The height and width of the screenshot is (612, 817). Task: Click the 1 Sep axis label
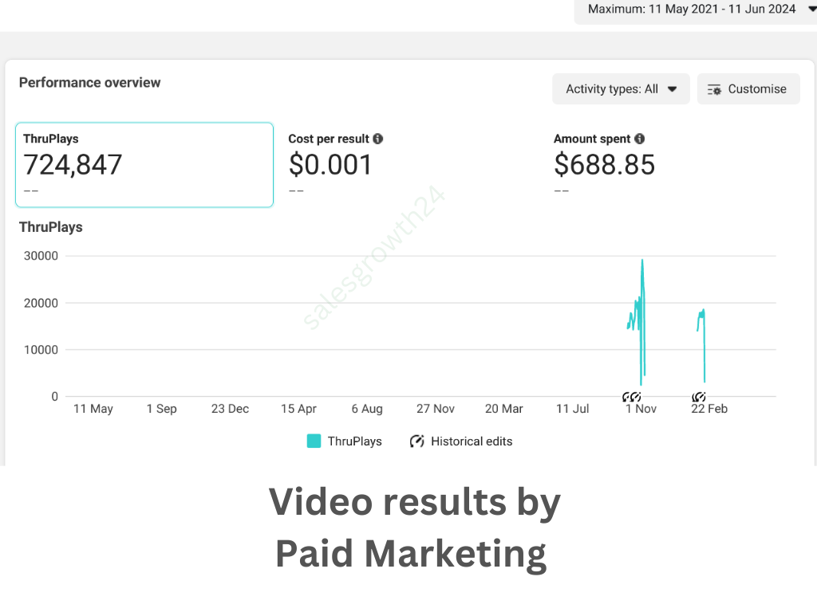(x=161, y=409)
